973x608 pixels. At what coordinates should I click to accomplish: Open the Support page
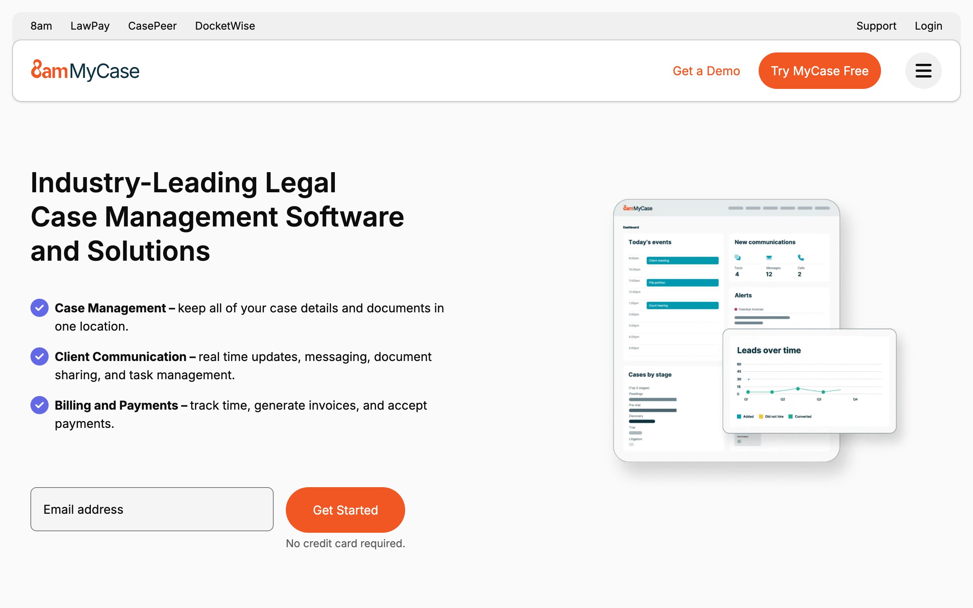[876, 26]
